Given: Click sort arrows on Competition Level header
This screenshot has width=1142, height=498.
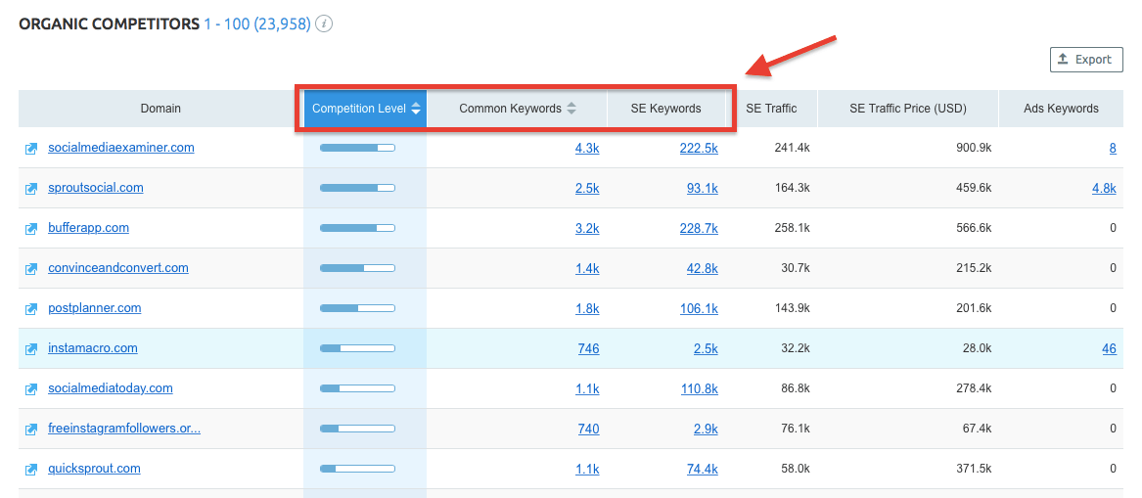Looking at the screenshot, I should (x=416, y=109).
